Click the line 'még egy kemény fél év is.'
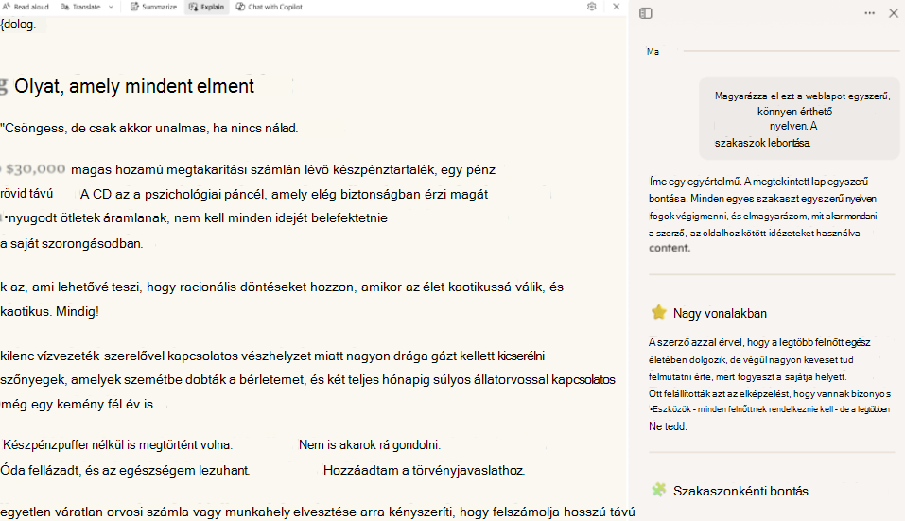This screenshot has width=905, height=521. point(78,405)
